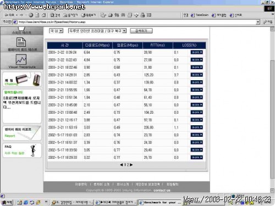This screenshot has width=275, height=206.
Task: Expand the address bar URL dropdown
Action: 258,22
